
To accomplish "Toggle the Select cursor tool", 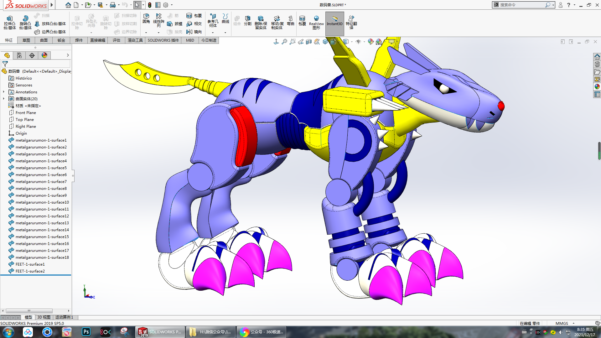I will pyautogui.click(x=137, y=5).
